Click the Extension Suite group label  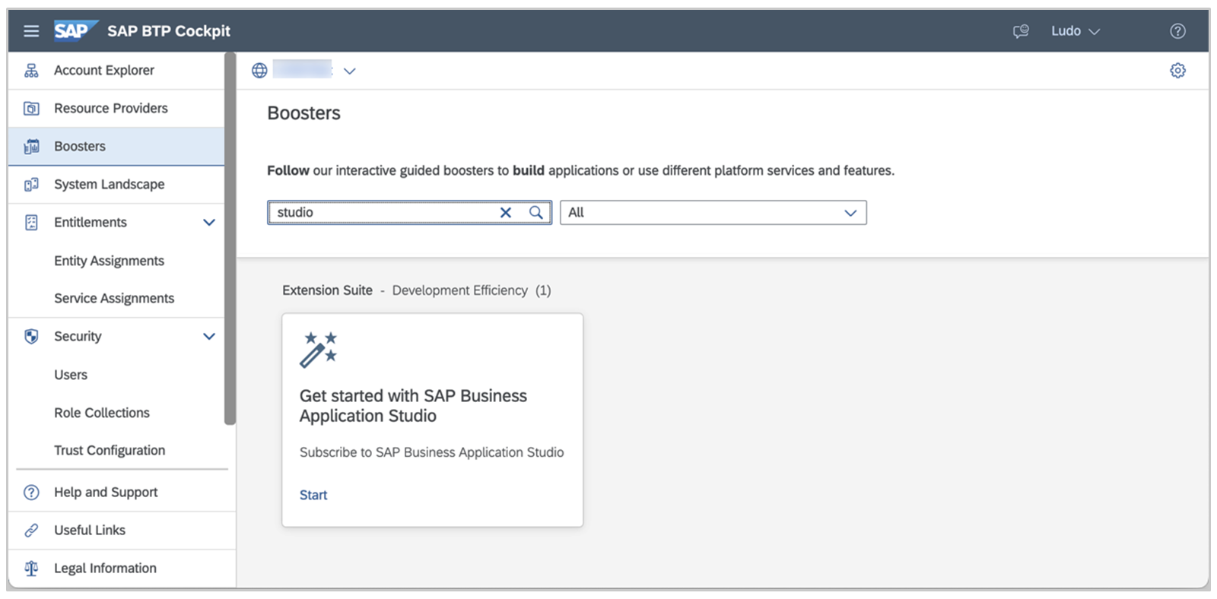pyautogui.click(x=327, y=290)
